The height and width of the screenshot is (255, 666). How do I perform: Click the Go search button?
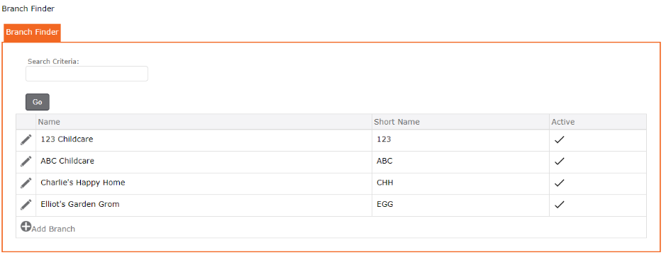coord(38,102)
